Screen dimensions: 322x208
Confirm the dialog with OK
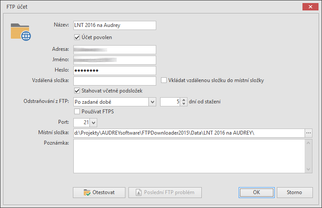point(256,192)
